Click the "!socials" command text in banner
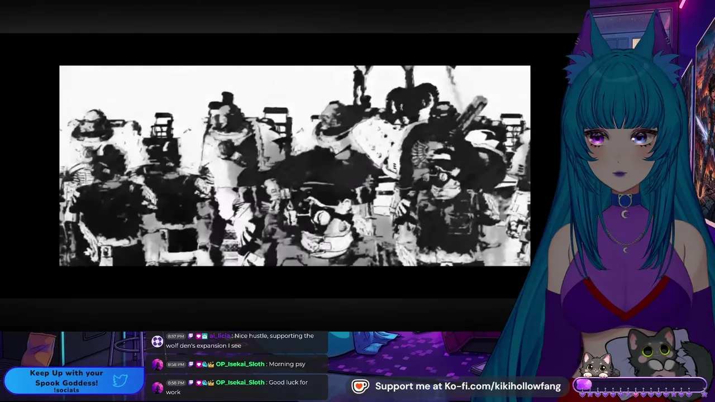The width and height of the screenshot is (715, 402). [x=66, y=390]
